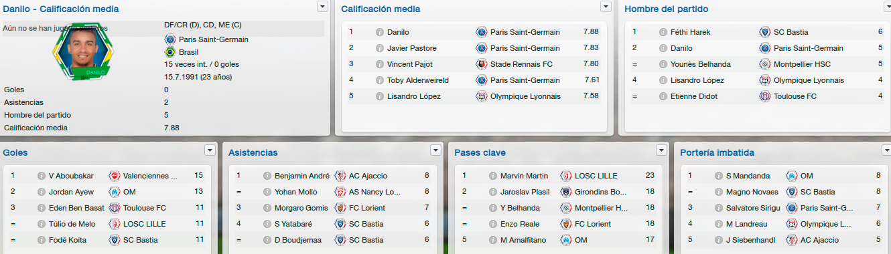Click info icon beside Marvin Martin
This screenshot has width=891, height=254.
pos(493,176)
